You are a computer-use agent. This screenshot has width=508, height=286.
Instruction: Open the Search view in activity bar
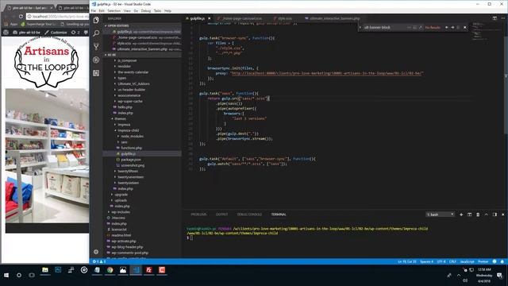pos(96,33)
